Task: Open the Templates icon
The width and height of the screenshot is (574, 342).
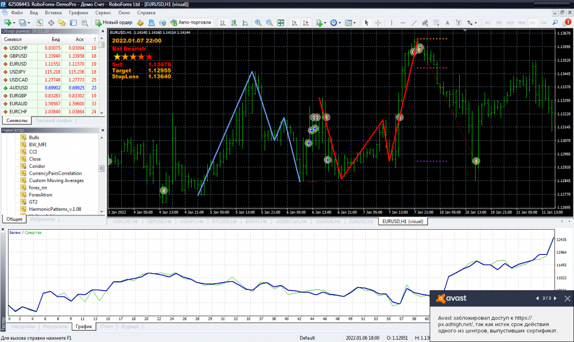Action: (348, 23)
